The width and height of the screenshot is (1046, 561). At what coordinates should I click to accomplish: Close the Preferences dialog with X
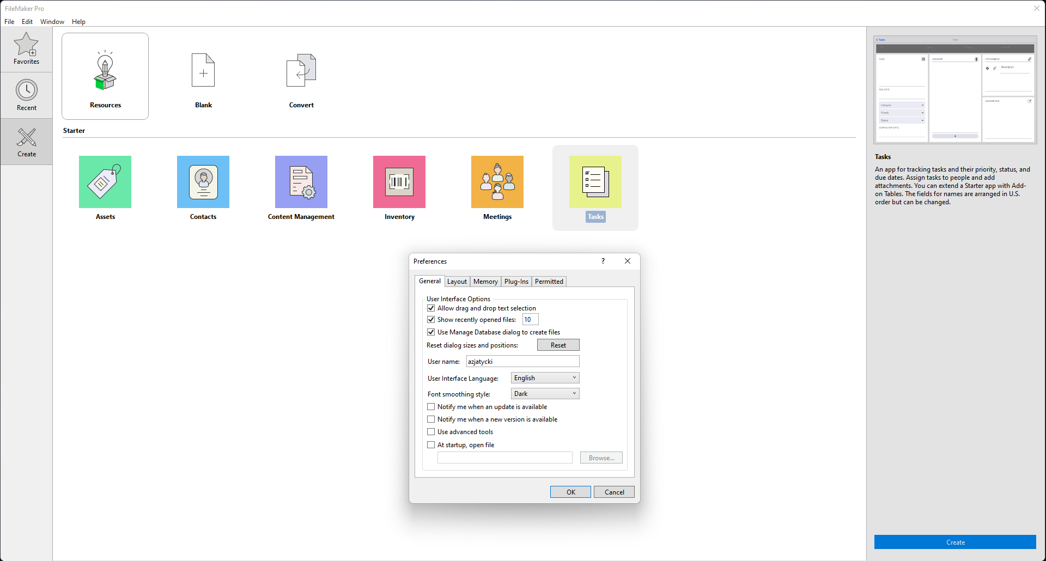coord(628,261)
